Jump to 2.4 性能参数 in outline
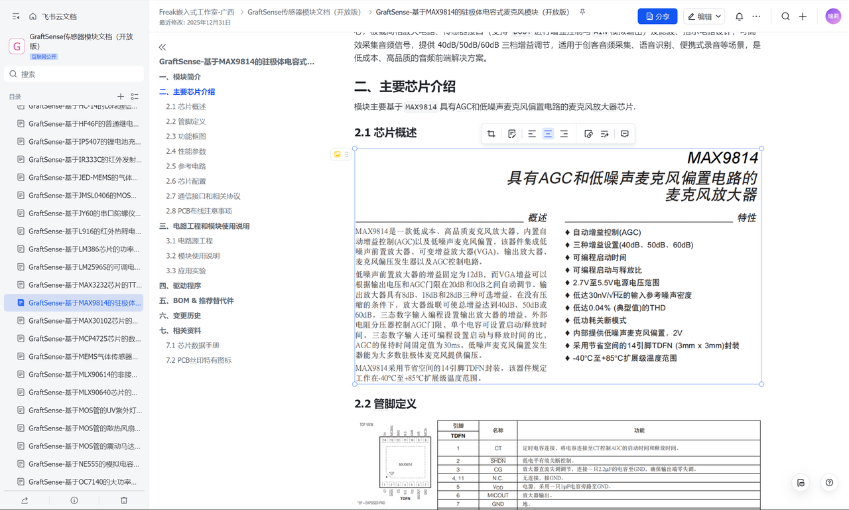Image resolution: width=849 pixels, height=510 pixels. pyautogui.click(x=186, y=151)
